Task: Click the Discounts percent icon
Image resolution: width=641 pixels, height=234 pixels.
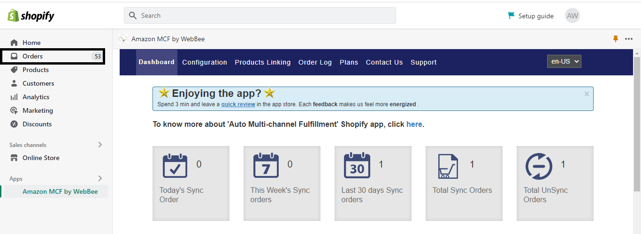Action: pyautogui.click(x=14, y=124)
